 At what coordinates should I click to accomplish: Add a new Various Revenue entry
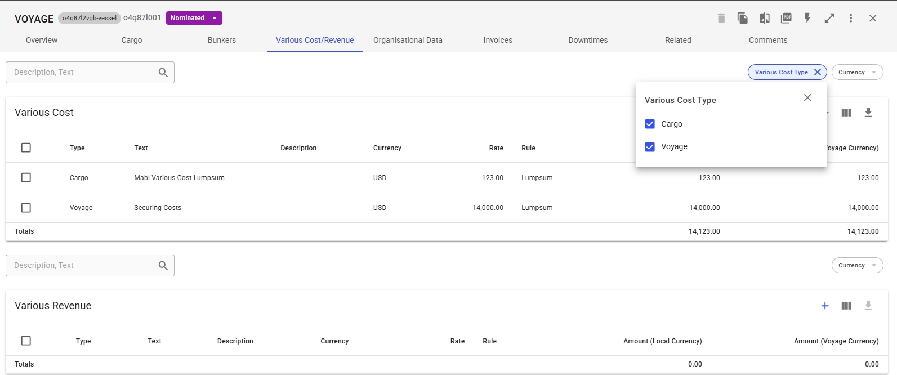(x=825, y=306)
